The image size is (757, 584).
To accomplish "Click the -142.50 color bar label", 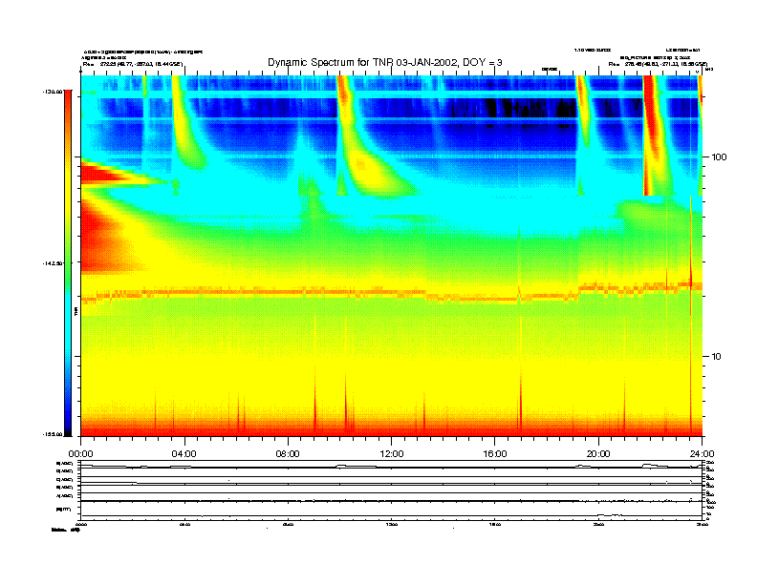I will [53, 263].
